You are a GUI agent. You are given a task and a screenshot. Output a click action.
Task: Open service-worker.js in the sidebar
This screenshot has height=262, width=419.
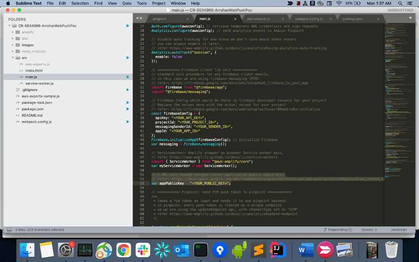(39, 83)
